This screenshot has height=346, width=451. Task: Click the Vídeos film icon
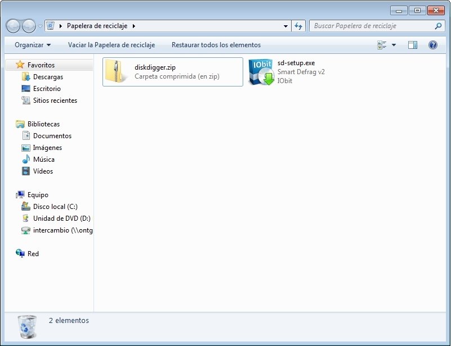point(26,171)
